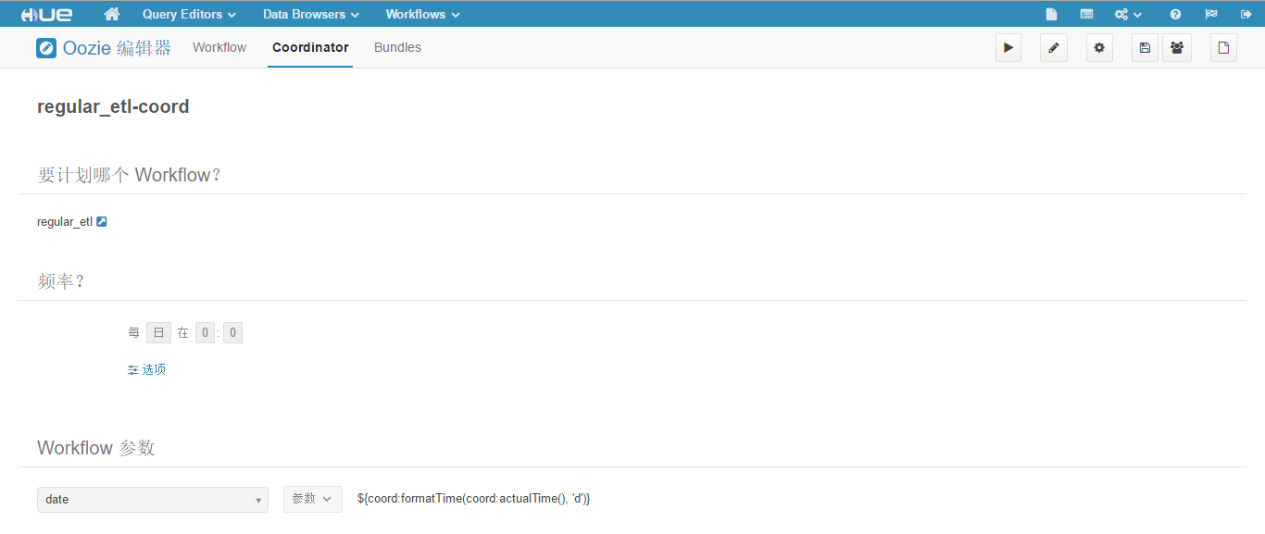
Task: Open regular_etl workflow external link icon
Action: 102,222
